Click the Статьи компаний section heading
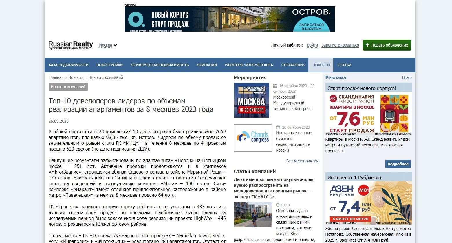The height and width of the screenshot is (243, 452). [255, 171]
